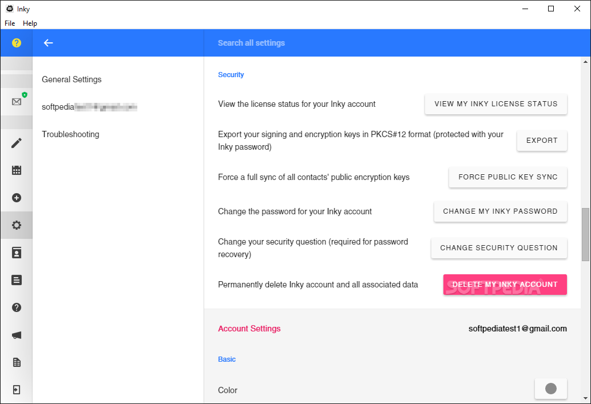Maximize the Inky window
This screenshot has height=404, width=591.
click(x=551, y=9)
